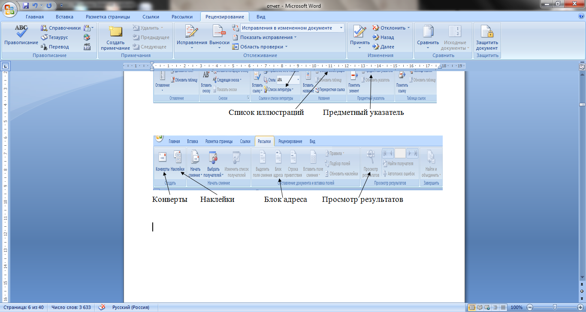586x312 pixels.
Task: Open the Тезаурус thesaurus
Action: point(54,37)
